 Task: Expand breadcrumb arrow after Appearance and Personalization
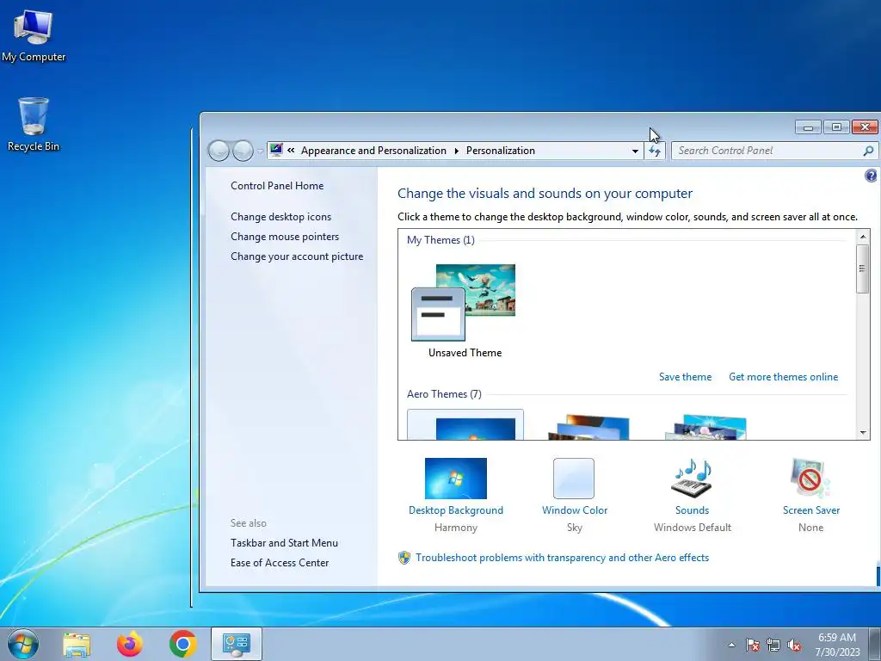click(x=456, y=151)
